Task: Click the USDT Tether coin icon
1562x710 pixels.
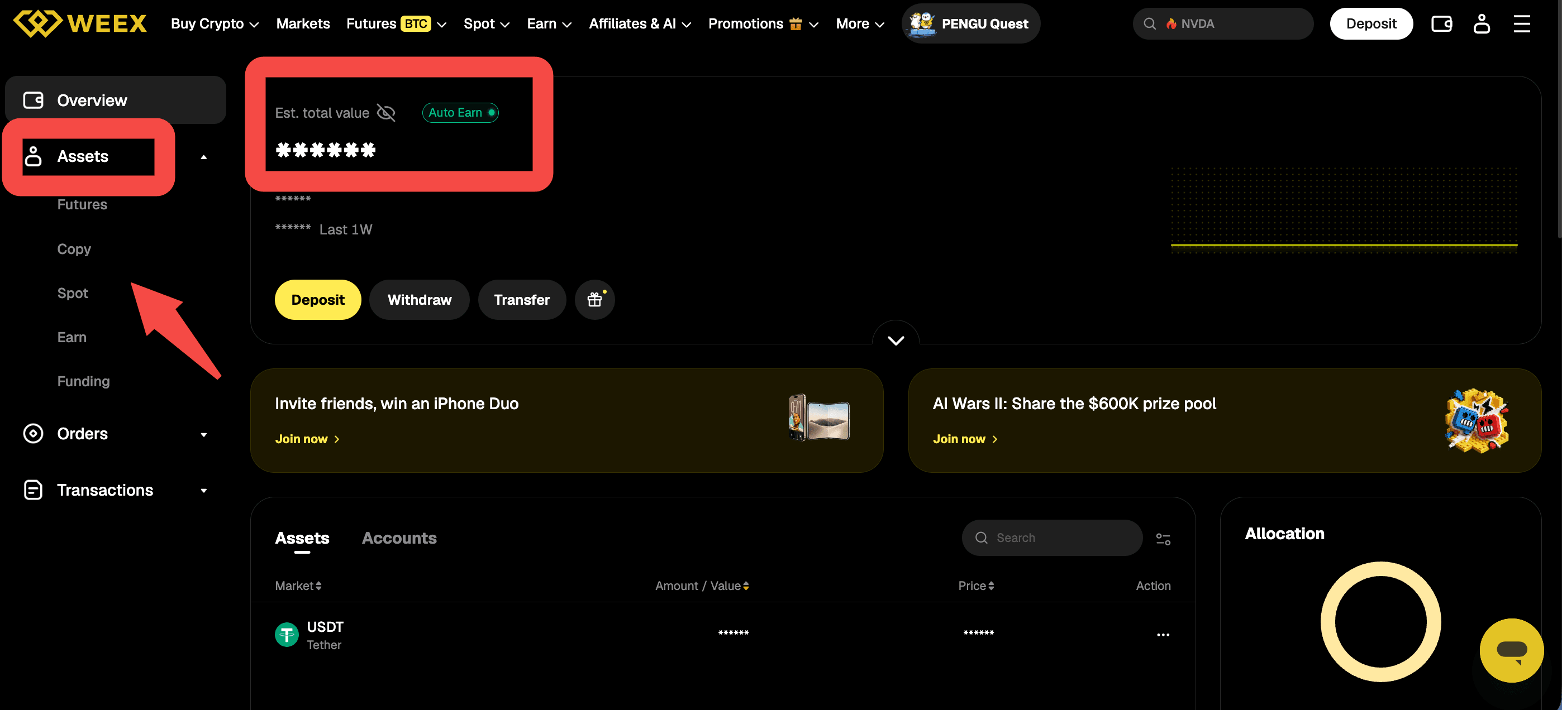Action: (x=287, y=634)
